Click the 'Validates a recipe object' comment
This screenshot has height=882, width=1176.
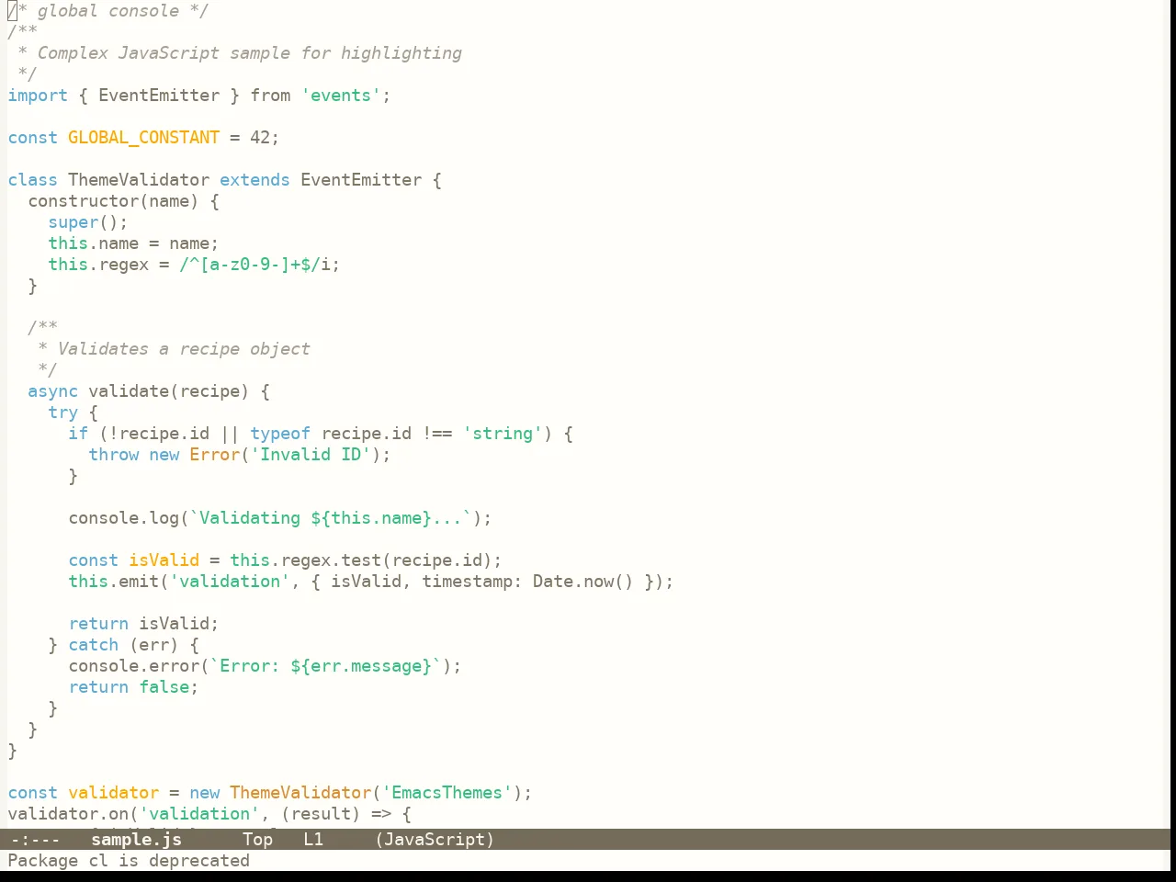coord(184,348)
